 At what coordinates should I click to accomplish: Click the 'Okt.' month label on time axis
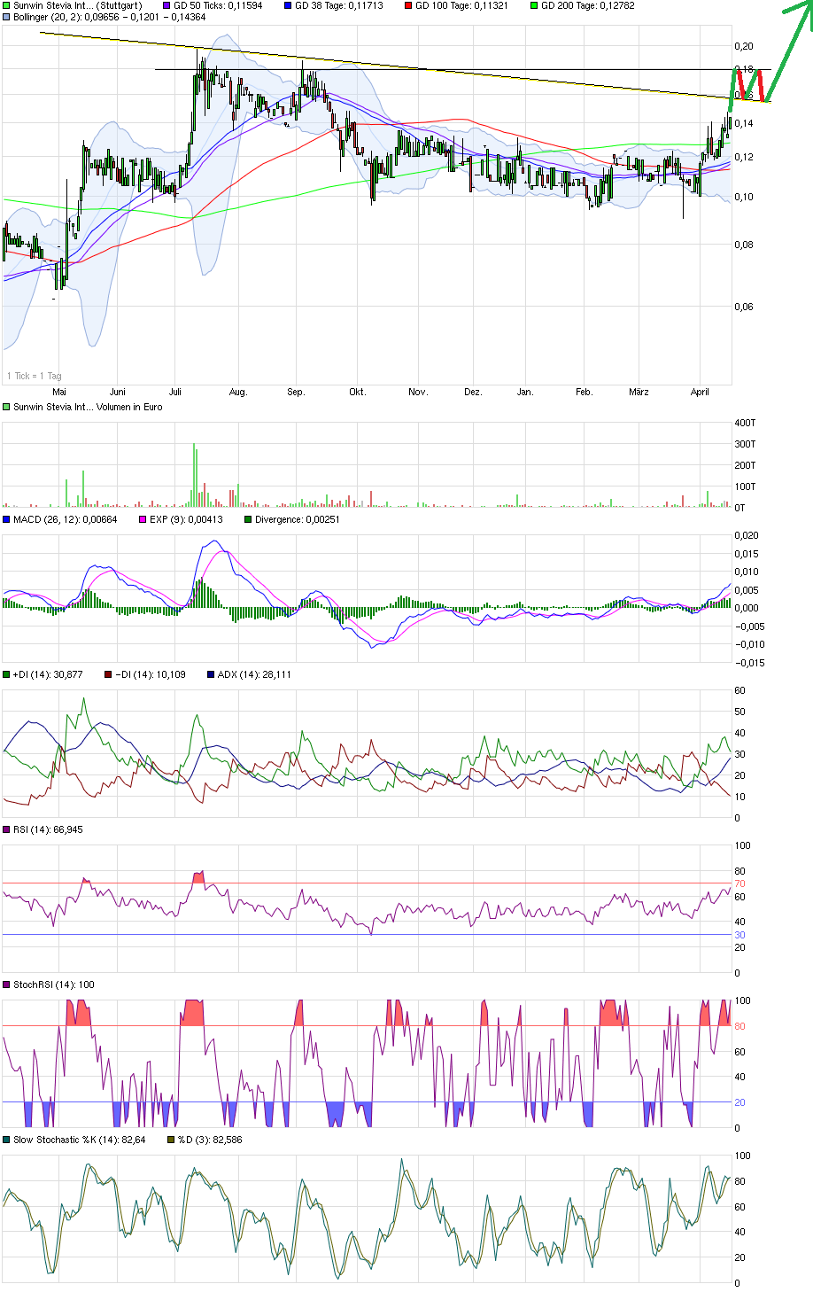pos(357,392)
